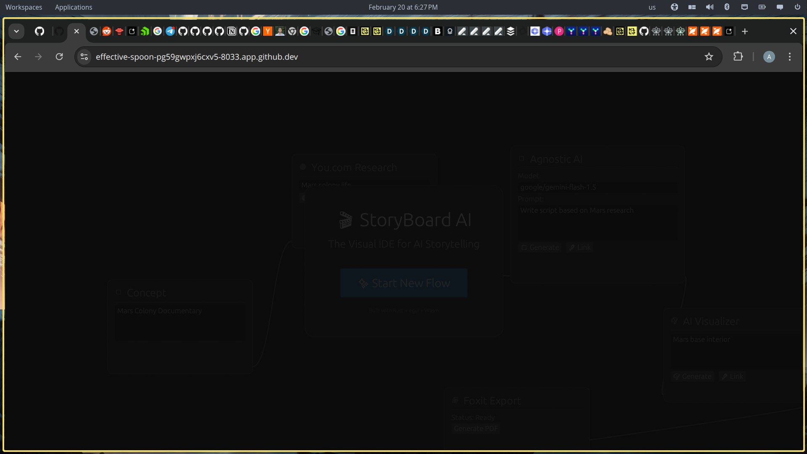This screenshot has width=807, height=454.
Task: Expand the tab search dropdown
Action: [x=16, y=32]
